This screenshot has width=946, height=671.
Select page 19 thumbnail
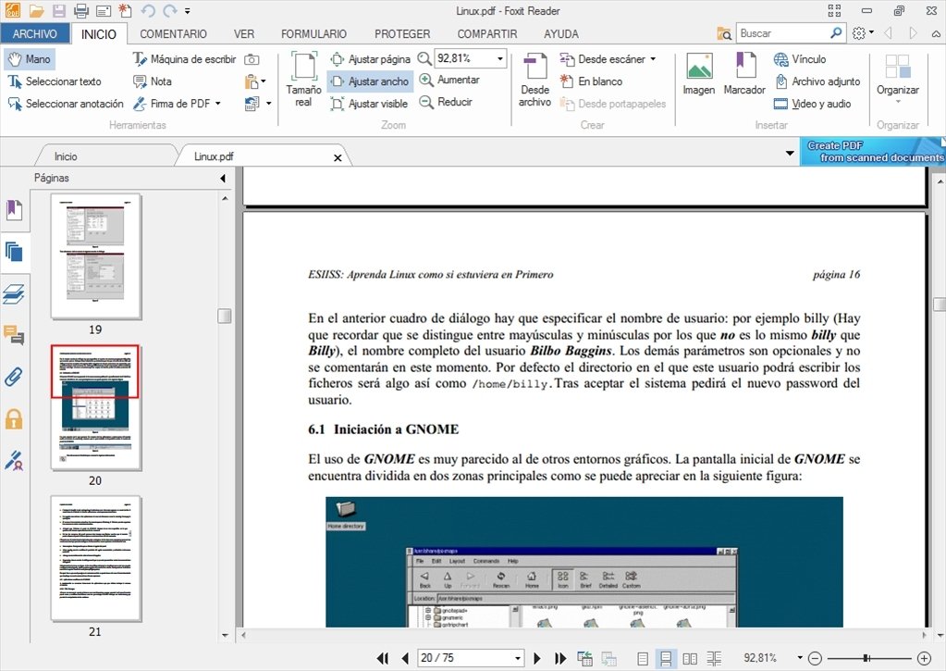coord(96,256)
